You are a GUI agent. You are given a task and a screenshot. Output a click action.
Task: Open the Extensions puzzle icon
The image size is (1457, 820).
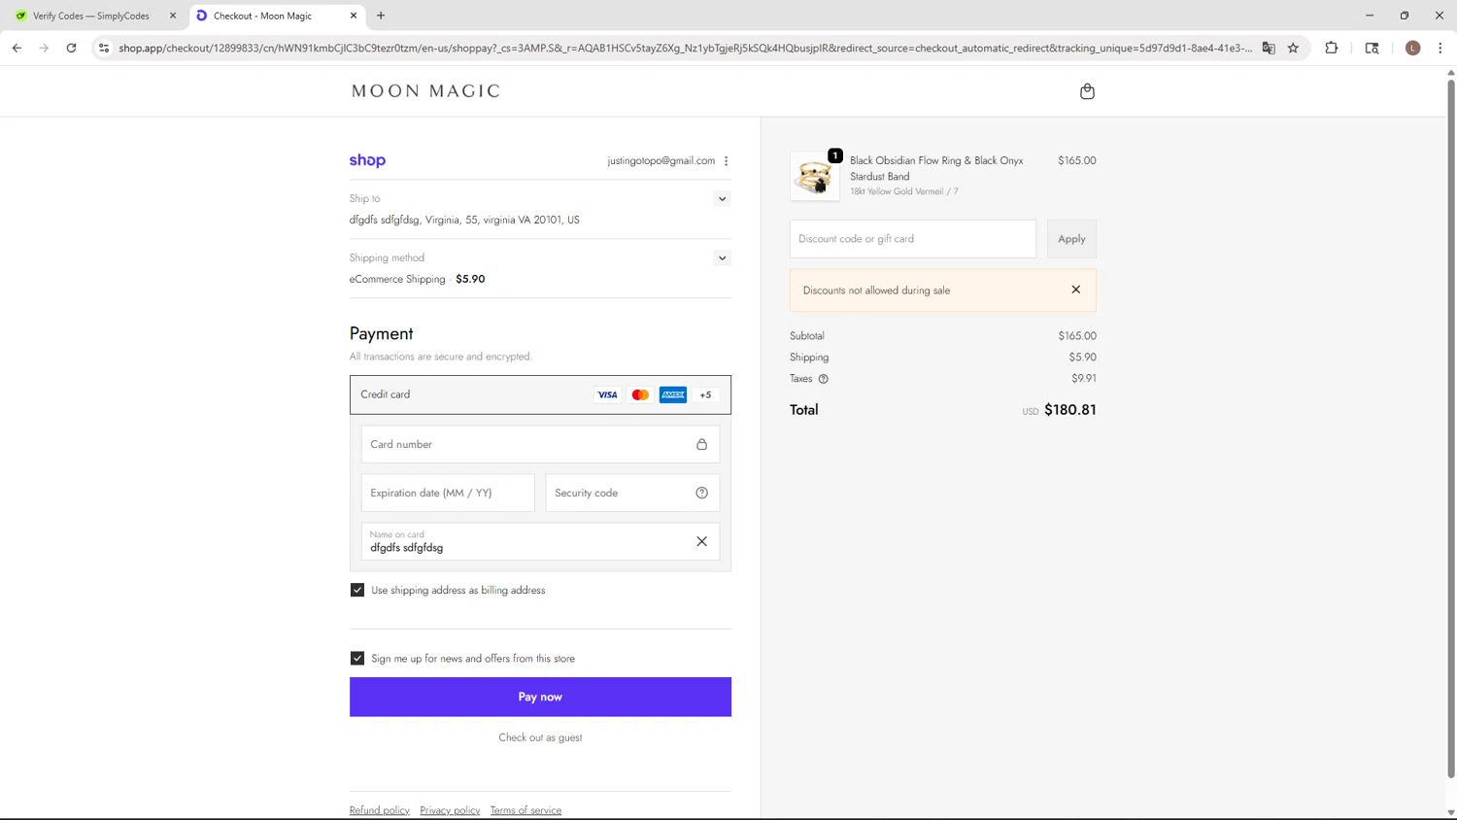tap(1332, 48)
